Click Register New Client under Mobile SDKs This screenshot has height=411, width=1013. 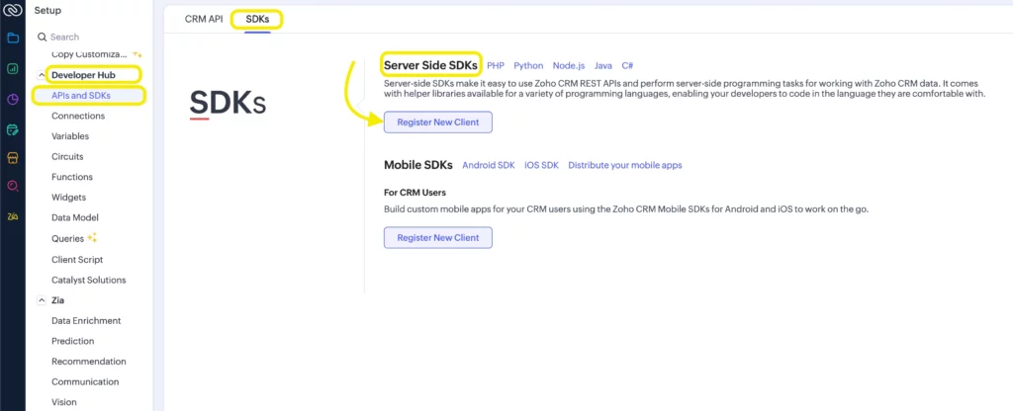[438, 237]
